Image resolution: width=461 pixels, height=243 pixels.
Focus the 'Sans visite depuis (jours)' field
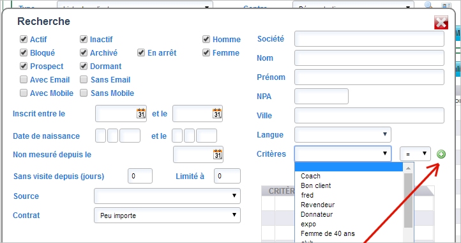(140, 176)
